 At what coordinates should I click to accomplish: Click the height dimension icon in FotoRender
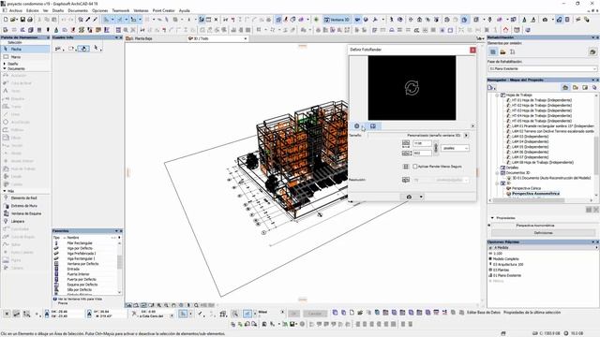[x=406, y=153]
